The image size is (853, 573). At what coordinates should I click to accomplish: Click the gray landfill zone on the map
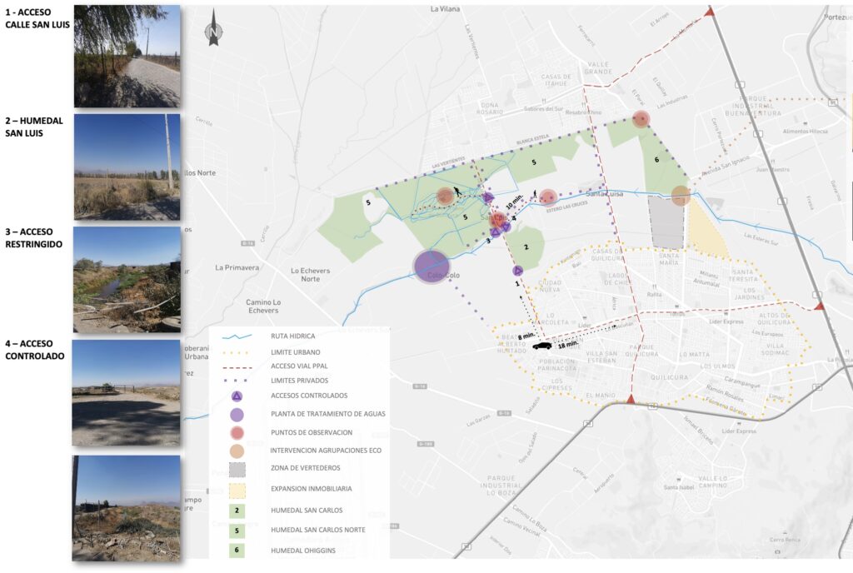(666, 222)
